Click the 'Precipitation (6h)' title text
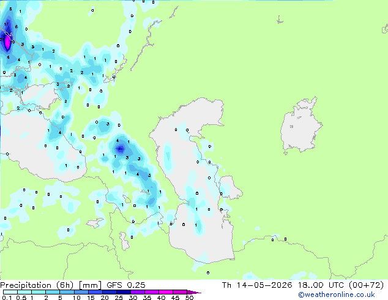The height and width of the screenshot is (300, 388). click(37, 285)
